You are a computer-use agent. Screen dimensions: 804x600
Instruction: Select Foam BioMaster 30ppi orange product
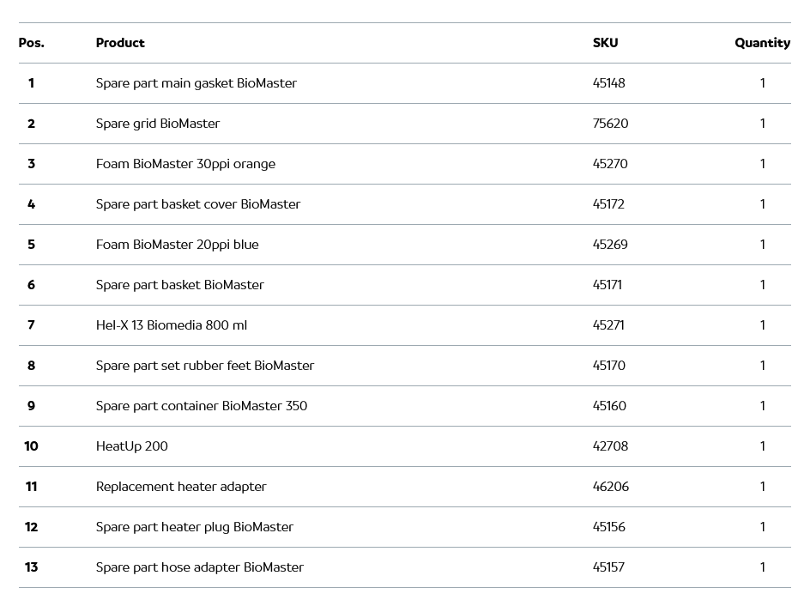pos(185,164)
